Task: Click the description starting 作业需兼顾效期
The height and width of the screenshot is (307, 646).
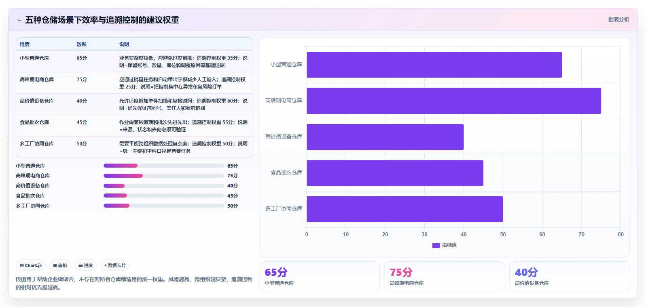Action: (183, 126)
